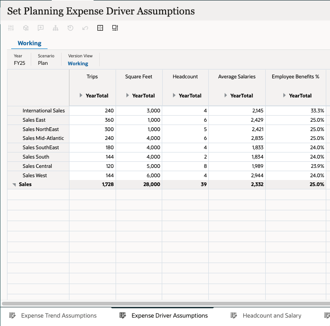The width and height of the screenshot is (330, 326).
Task: Click Square Feet cell 6,000 for Sales West
Action: (139, 175)
